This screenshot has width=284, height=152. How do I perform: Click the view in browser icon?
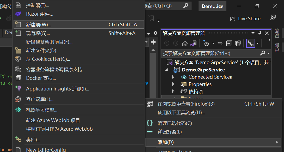(150, 104)
